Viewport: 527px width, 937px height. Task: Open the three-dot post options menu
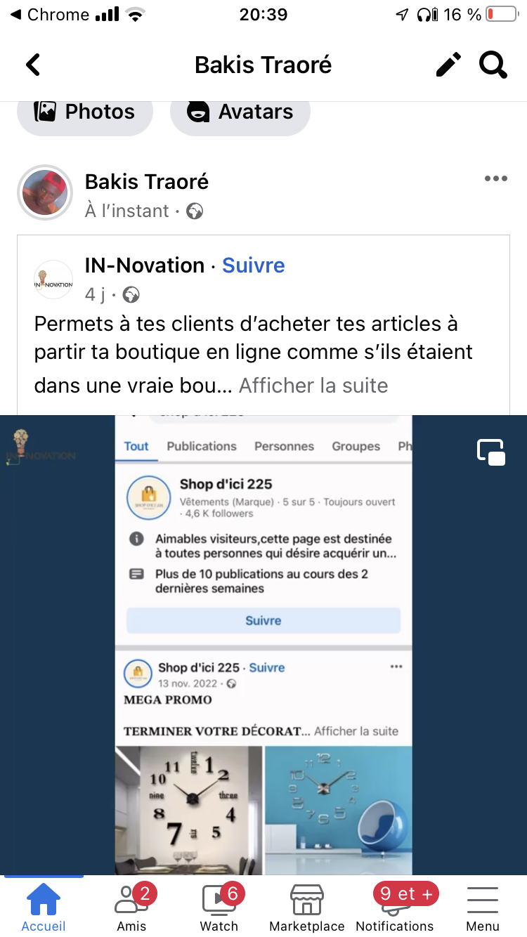click(x=495, y=179)
